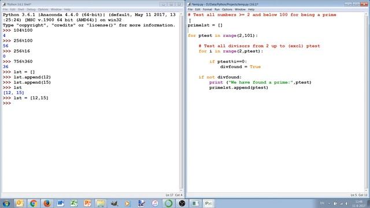Open the Help menu in Python Shell
Image resolution: width=370 pixels, height=208 pixels.
tap(67, 9)
